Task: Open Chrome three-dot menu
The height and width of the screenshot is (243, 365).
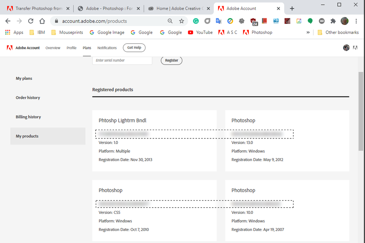Action: pyautogui.click(x=356, y=21)
